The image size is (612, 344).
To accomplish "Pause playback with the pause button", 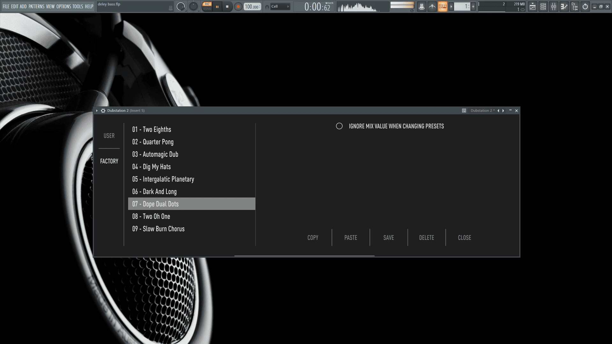I will click(217, 6).
